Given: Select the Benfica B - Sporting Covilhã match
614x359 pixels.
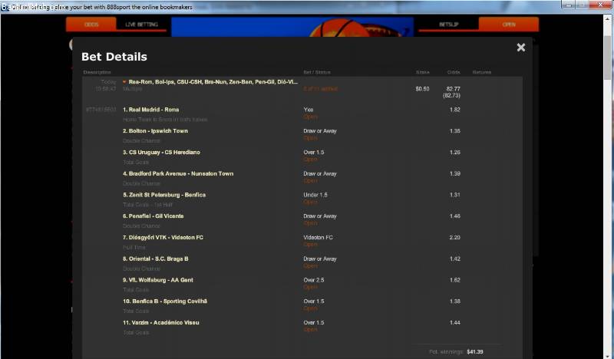Looking at the screenshot, I should [165, 301].
